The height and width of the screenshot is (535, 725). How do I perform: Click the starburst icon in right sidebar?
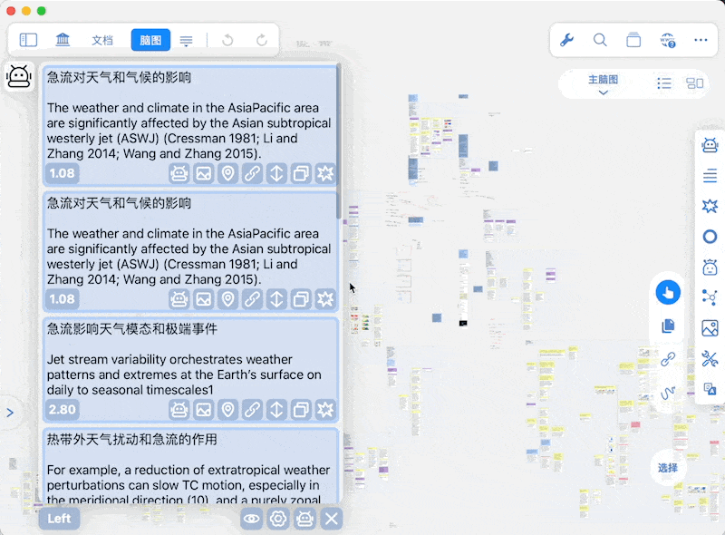(710, 206)
